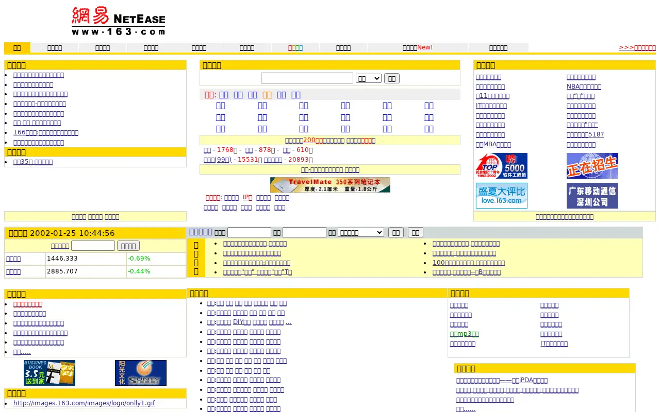Select the index value 1446.333

(x=62, y=259)
